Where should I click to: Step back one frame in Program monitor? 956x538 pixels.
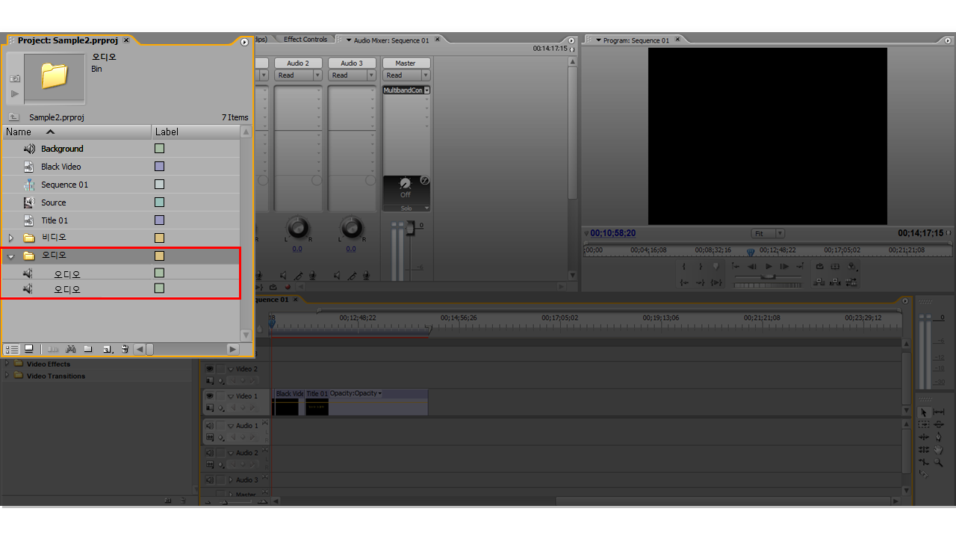point(752,266)
